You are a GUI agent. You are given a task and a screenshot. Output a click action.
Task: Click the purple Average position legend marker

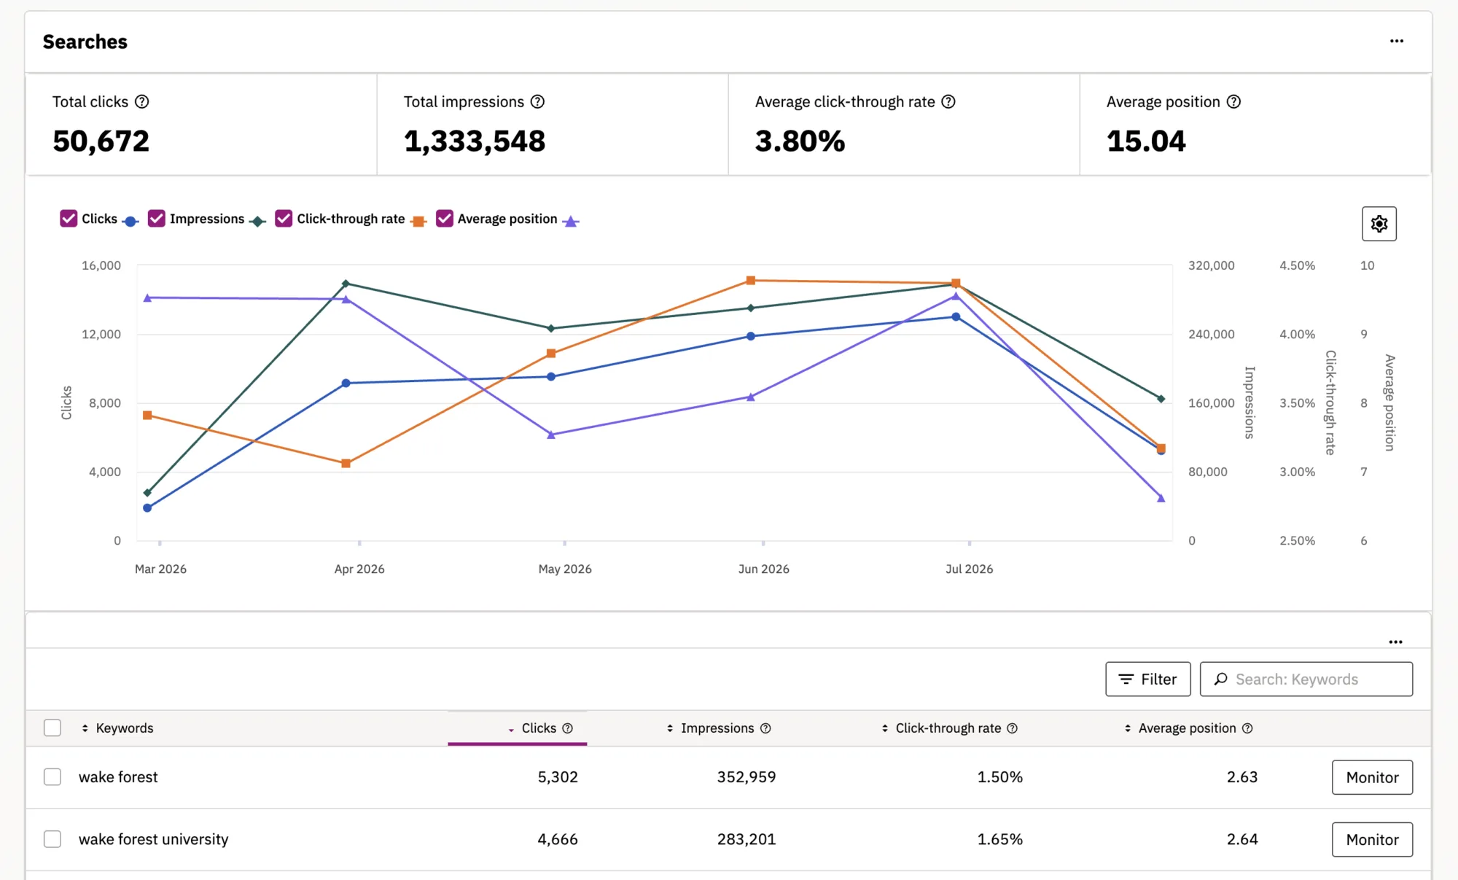click(x=571, y=222)
